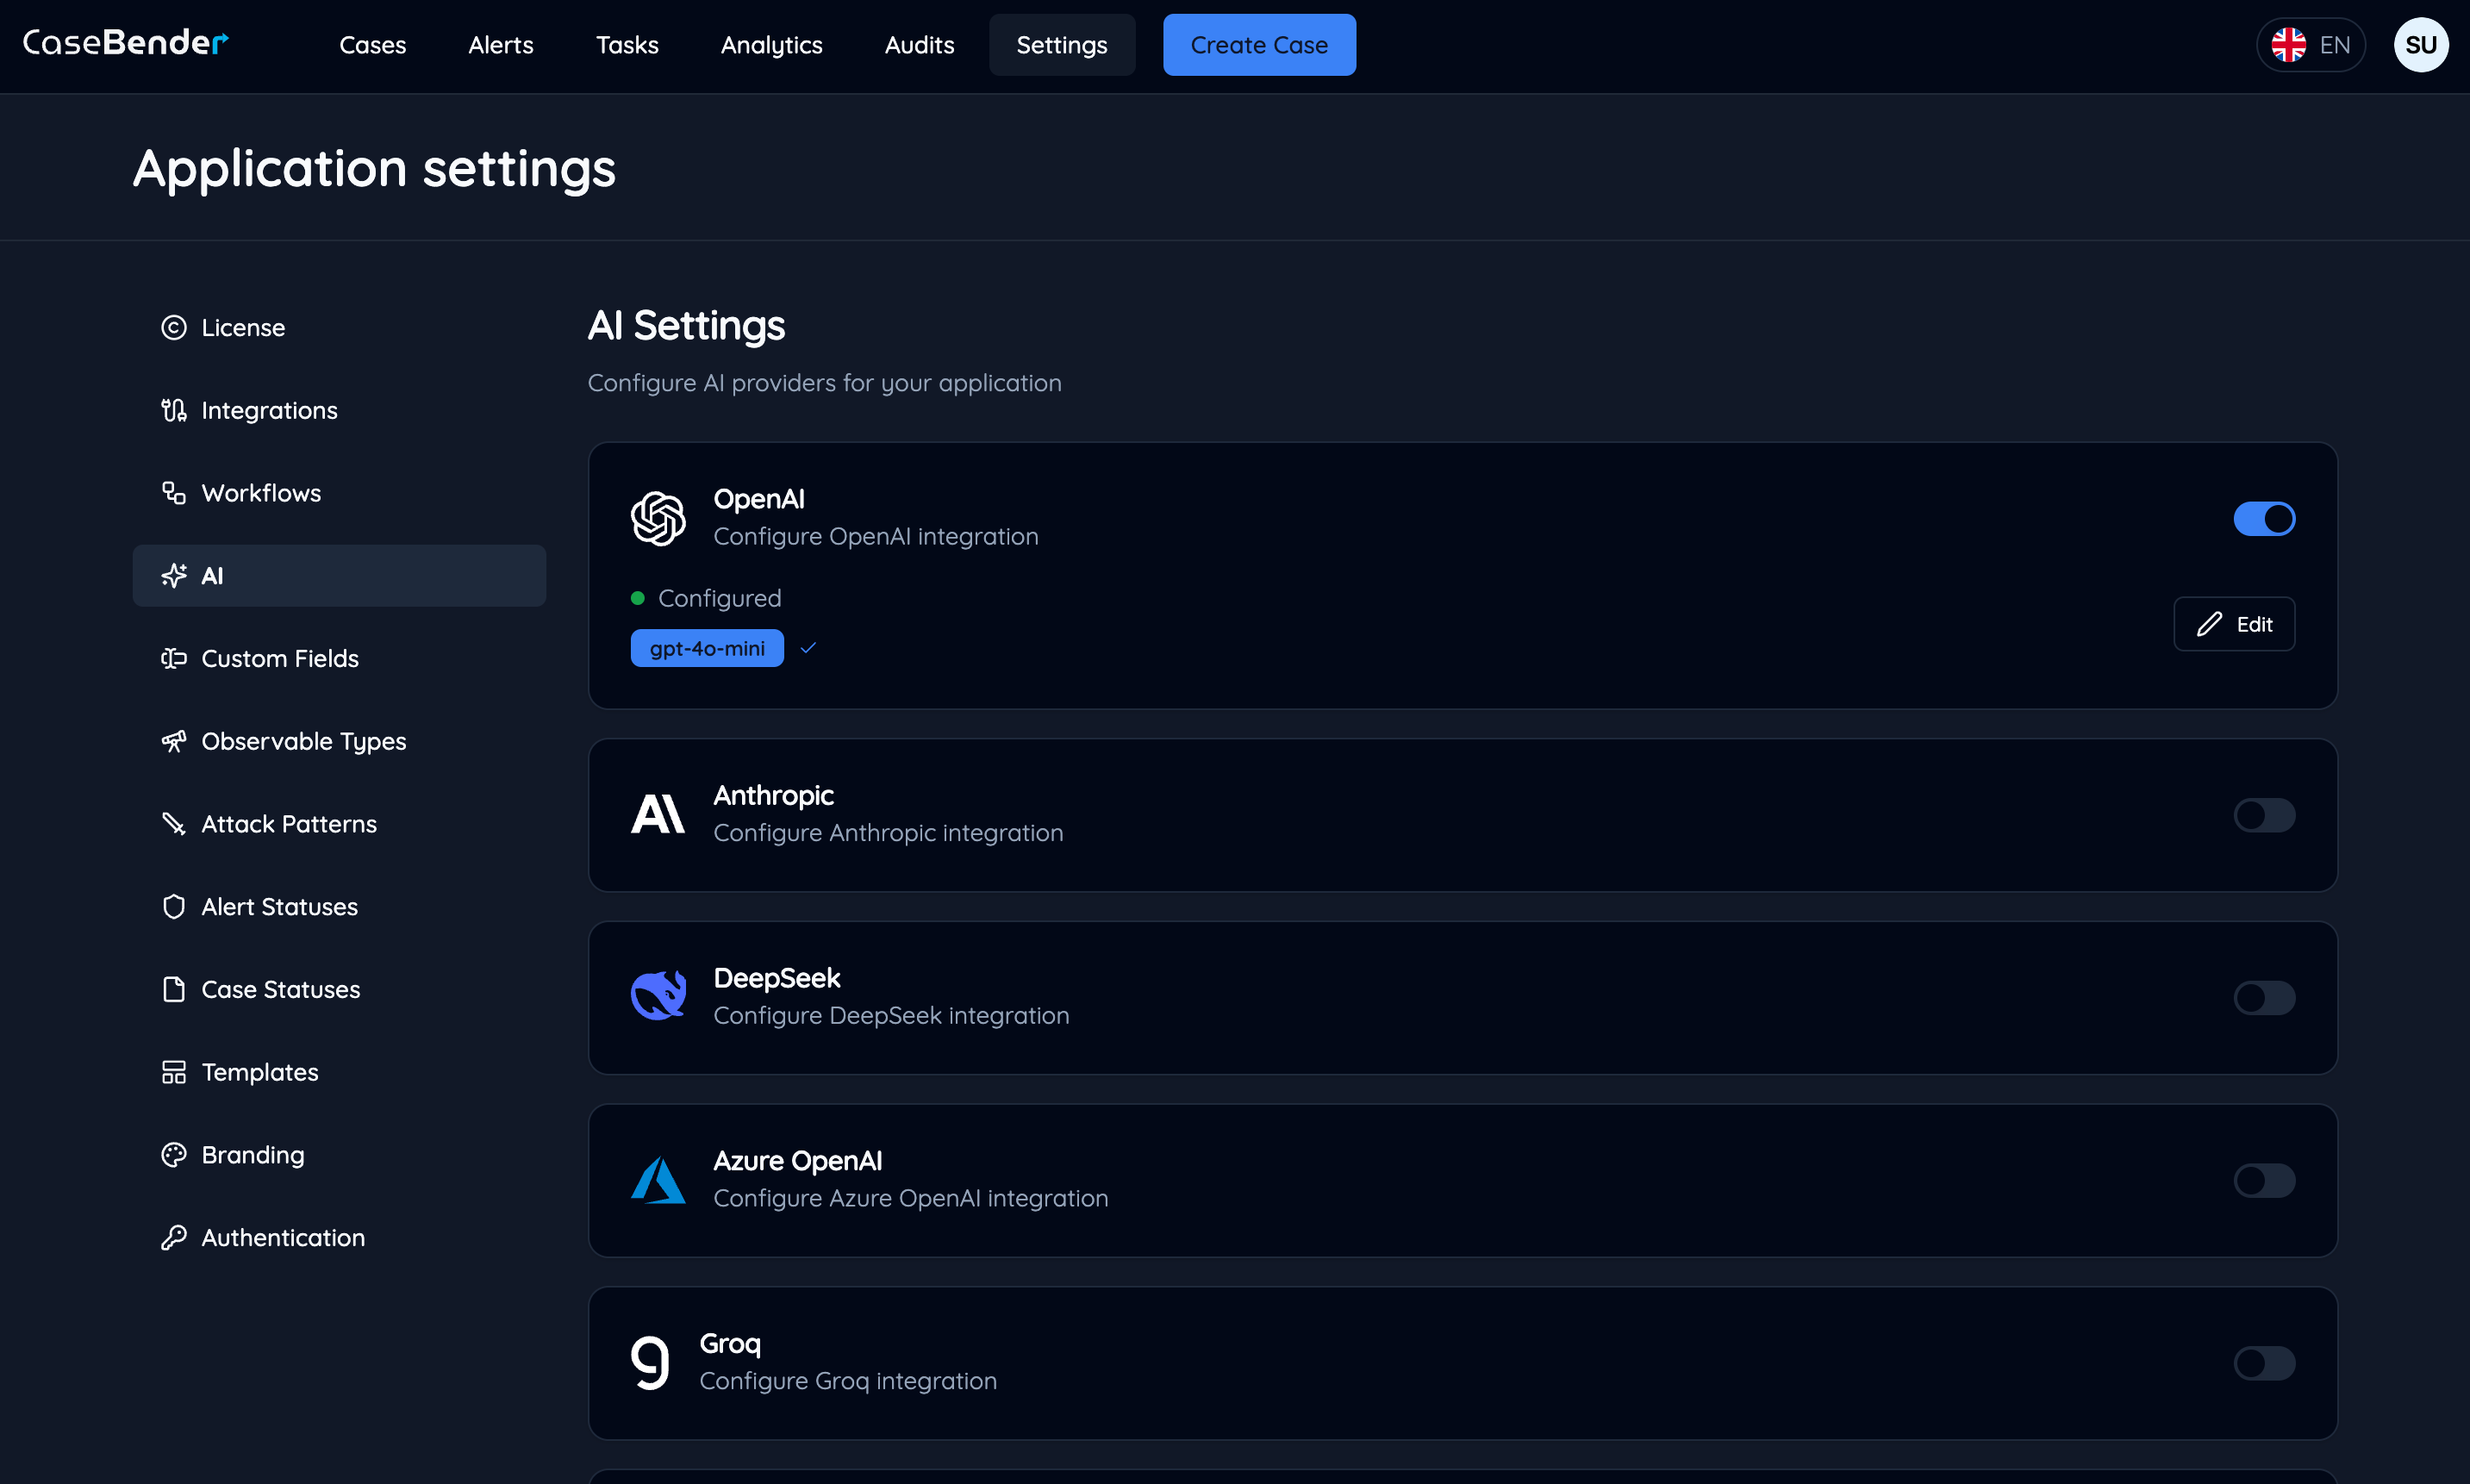Click the Branding palette icon
This screenshot has height=1484, width=2470.
coord(174,1154)
